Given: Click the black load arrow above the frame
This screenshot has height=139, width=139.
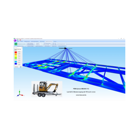Looking at the screenshot, I should pyautogui.click(x=62, y=48).
